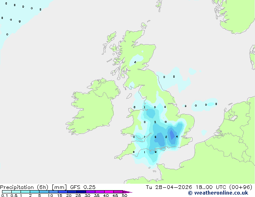This screenshot has height=197, width=255.
Task: Click the GFS 0.25 model label
Action: [83, 187]
